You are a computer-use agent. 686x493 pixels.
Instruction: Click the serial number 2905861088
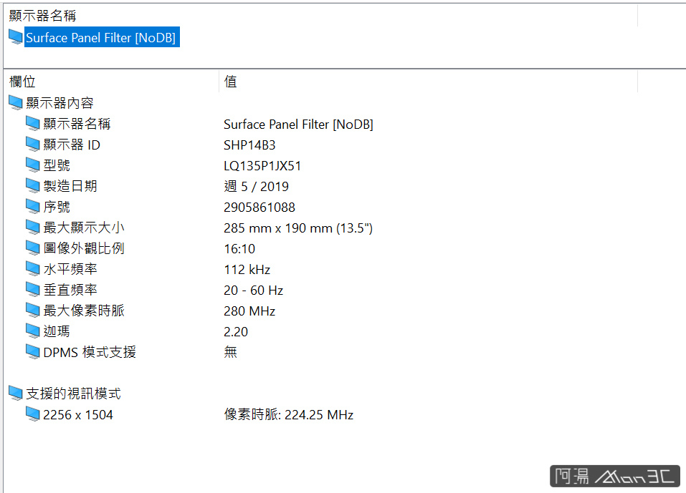point(259,207)
